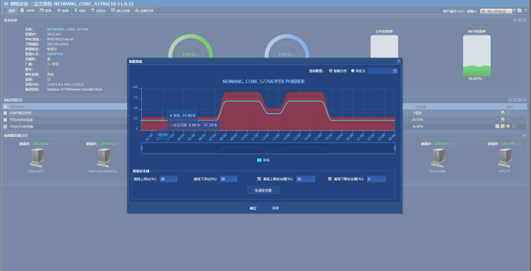The image size is (531, 271).
Task: Click the settings icon in indicator list header
Action: 520,100
